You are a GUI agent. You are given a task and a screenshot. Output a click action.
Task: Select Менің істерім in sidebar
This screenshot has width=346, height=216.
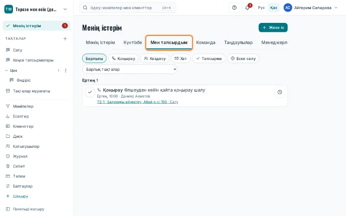[x=36, y=26]
